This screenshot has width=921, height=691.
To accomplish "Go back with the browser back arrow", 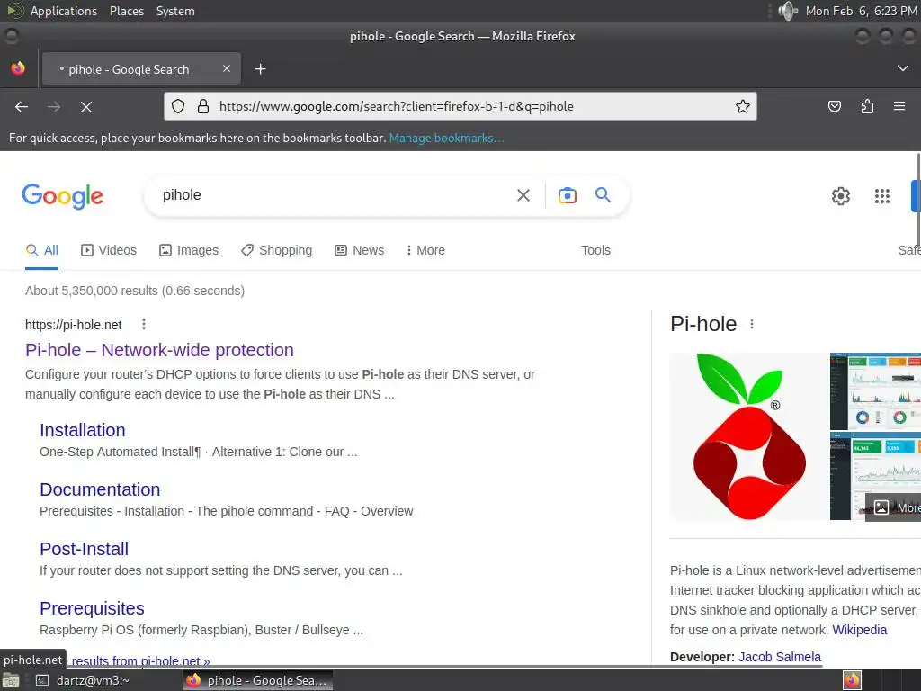I will pos(22,106).
